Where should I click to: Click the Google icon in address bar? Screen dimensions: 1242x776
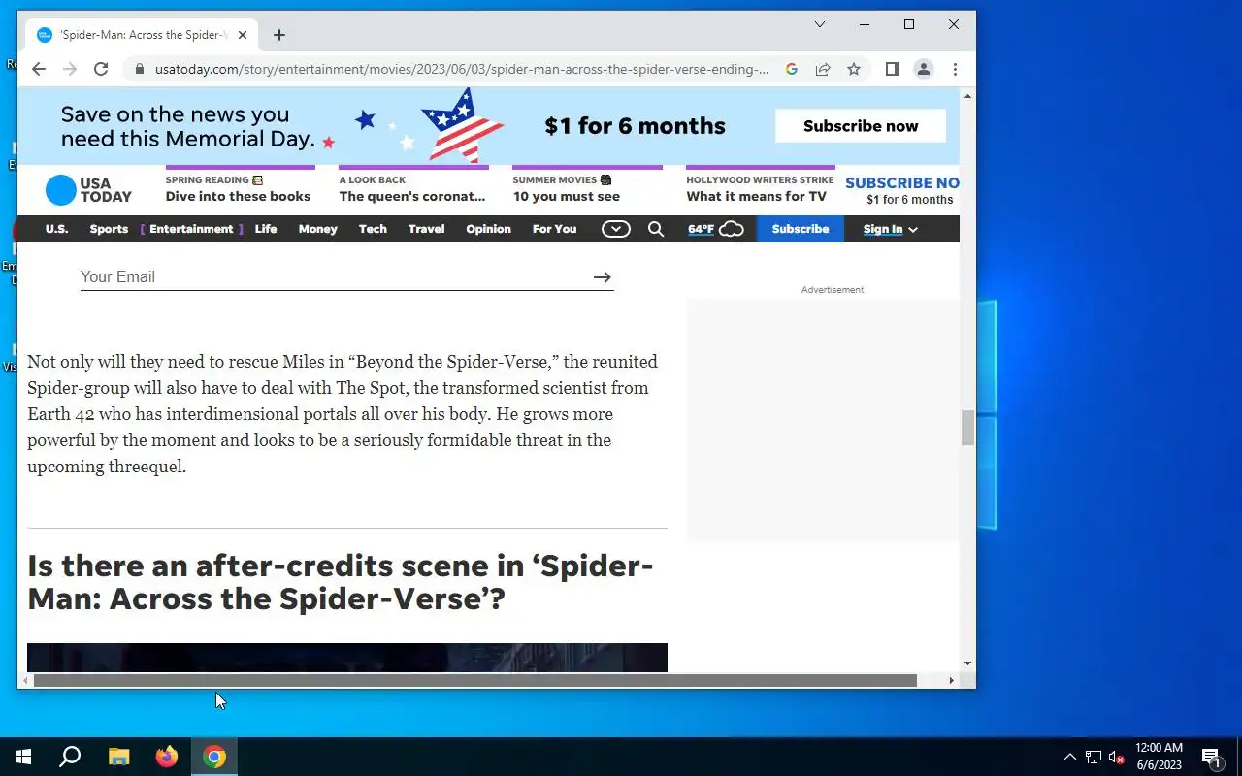(792, 69)
